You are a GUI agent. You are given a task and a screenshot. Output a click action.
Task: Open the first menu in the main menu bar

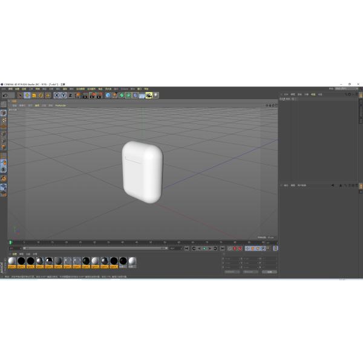click(2, 89)
